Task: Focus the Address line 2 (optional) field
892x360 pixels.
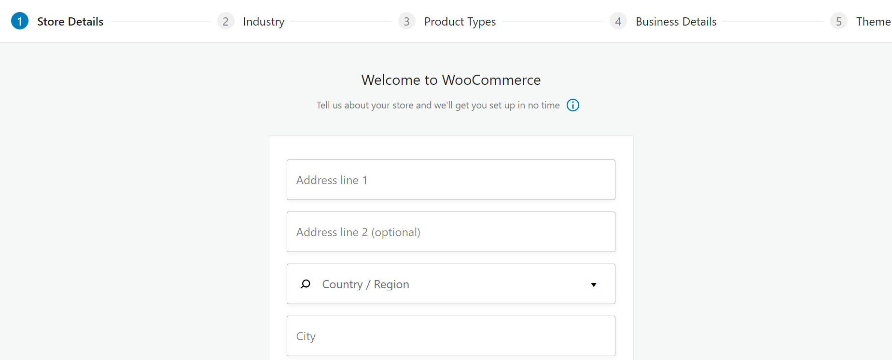Action: tap(451, 232)
